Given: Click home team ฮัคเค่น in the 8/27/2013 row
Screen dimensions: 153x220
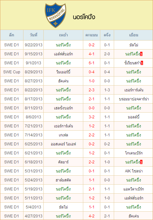Looking at the screenshot, I should tap(63, 81).
